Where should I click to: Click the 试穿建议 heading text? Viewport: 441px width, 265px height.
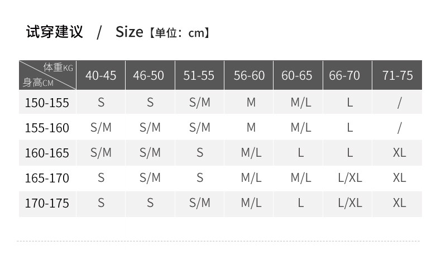tap(55, 32)
